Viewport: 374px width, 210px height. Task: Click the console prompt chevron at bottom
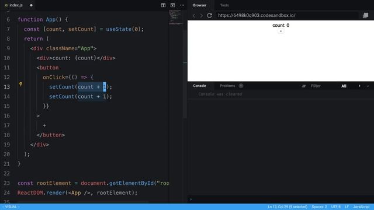(191, 199)
